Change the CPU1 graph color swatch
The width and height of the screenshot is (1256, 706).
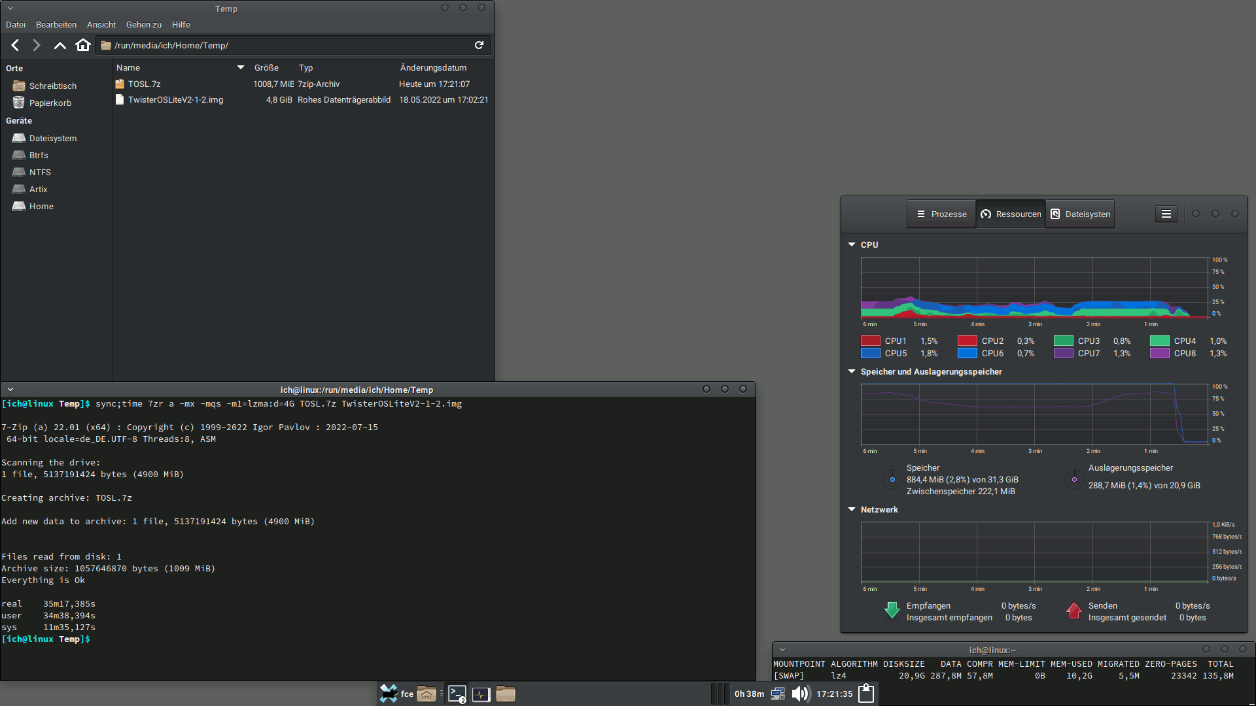coord(870,341)
